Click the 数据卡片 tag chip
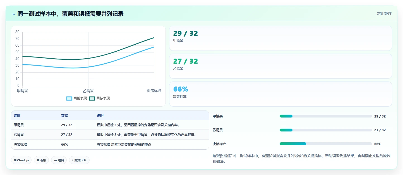This screenshot has height=175, width=403. point(79,160)
